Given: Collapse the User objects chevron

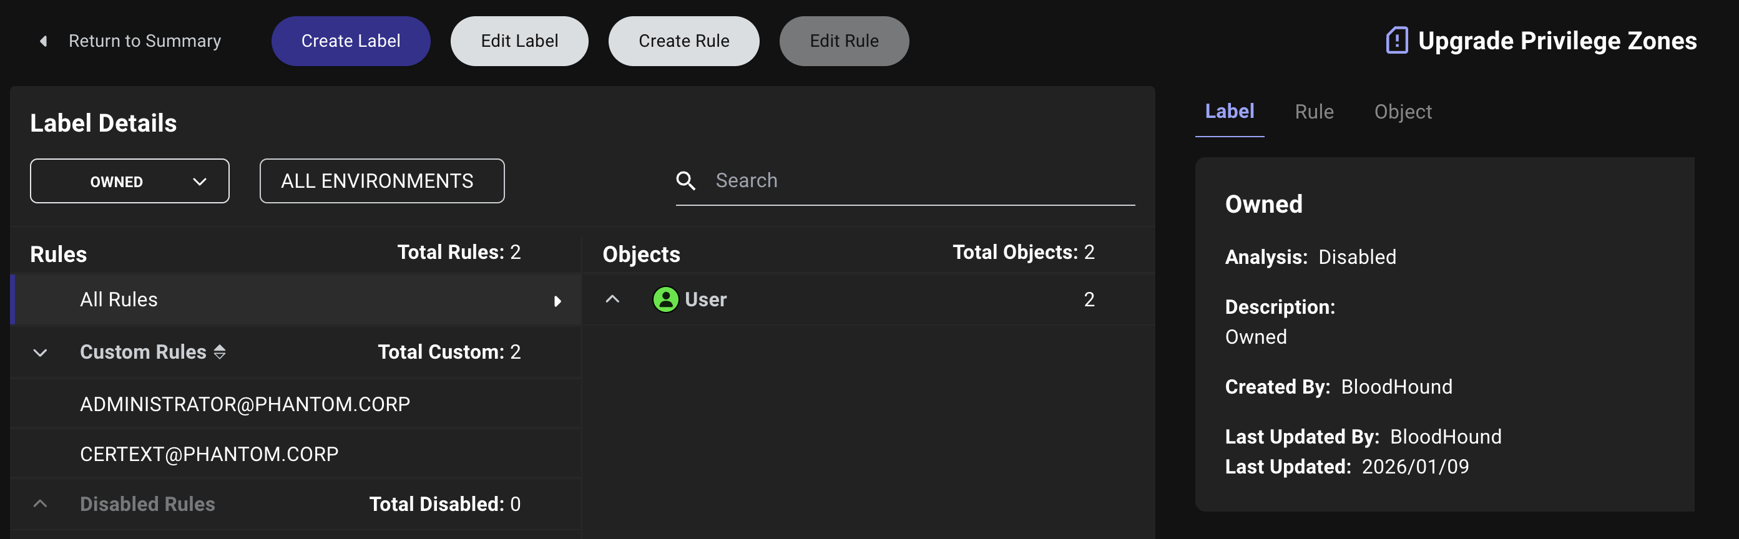Looking at the screenshot, I should click(x=612, y=299).
